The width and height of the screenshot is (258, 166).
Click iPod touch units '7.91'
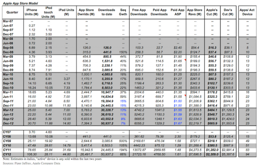click(x=48, y=70)
